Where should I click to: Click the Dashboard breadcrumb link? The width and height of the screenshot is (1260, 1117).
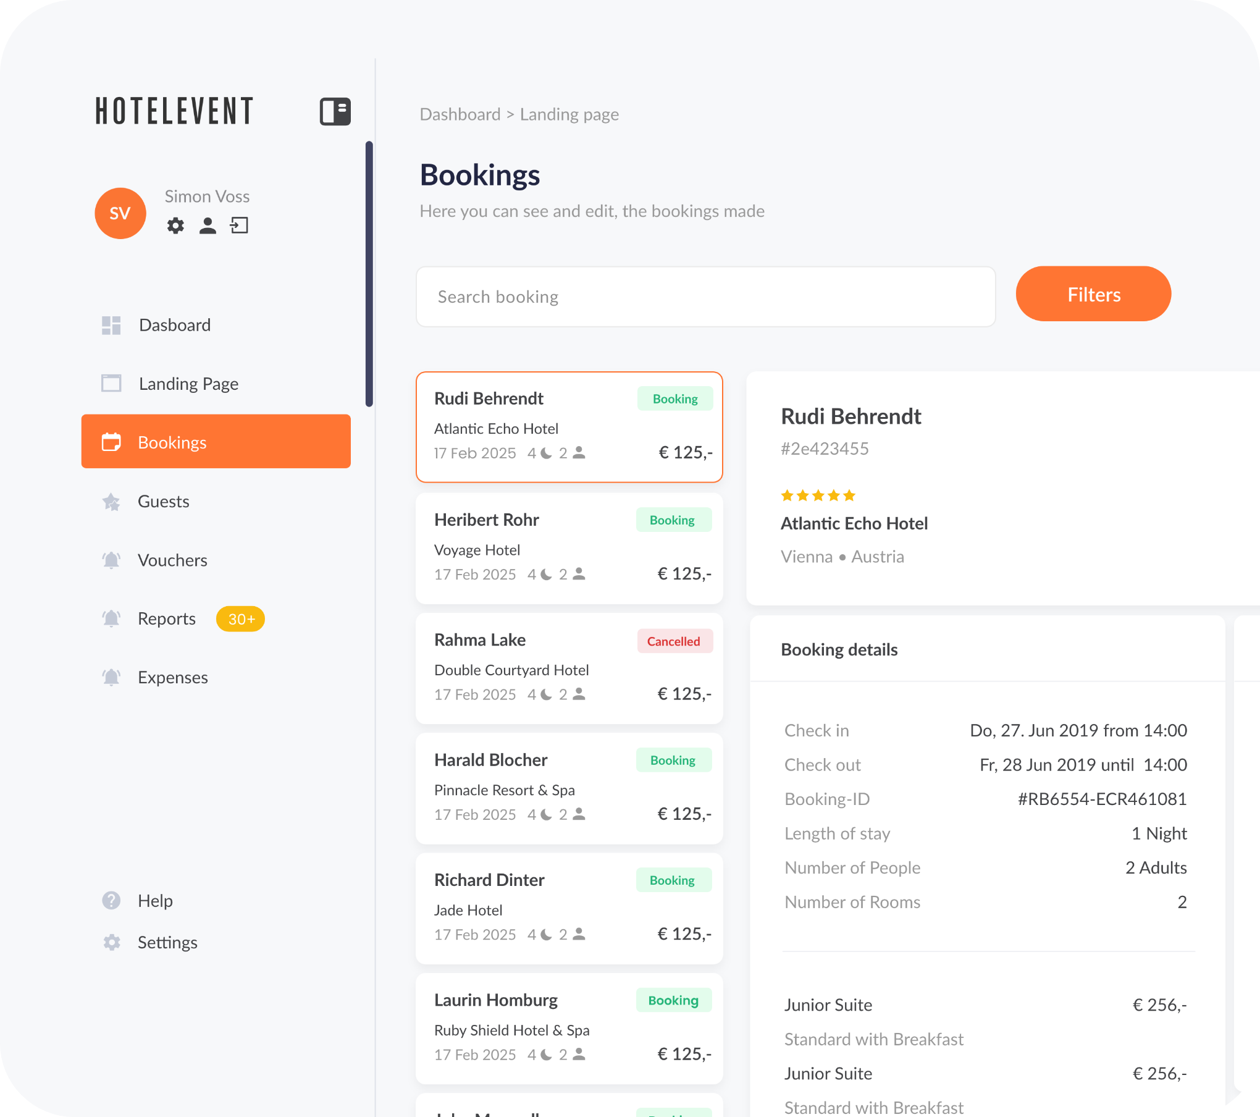point(460,114)
